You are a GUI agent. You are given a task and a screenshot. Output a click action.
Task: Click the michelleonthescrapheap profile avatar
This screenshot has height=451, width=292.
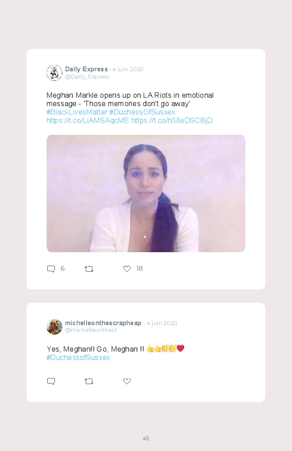coord(54,326)
